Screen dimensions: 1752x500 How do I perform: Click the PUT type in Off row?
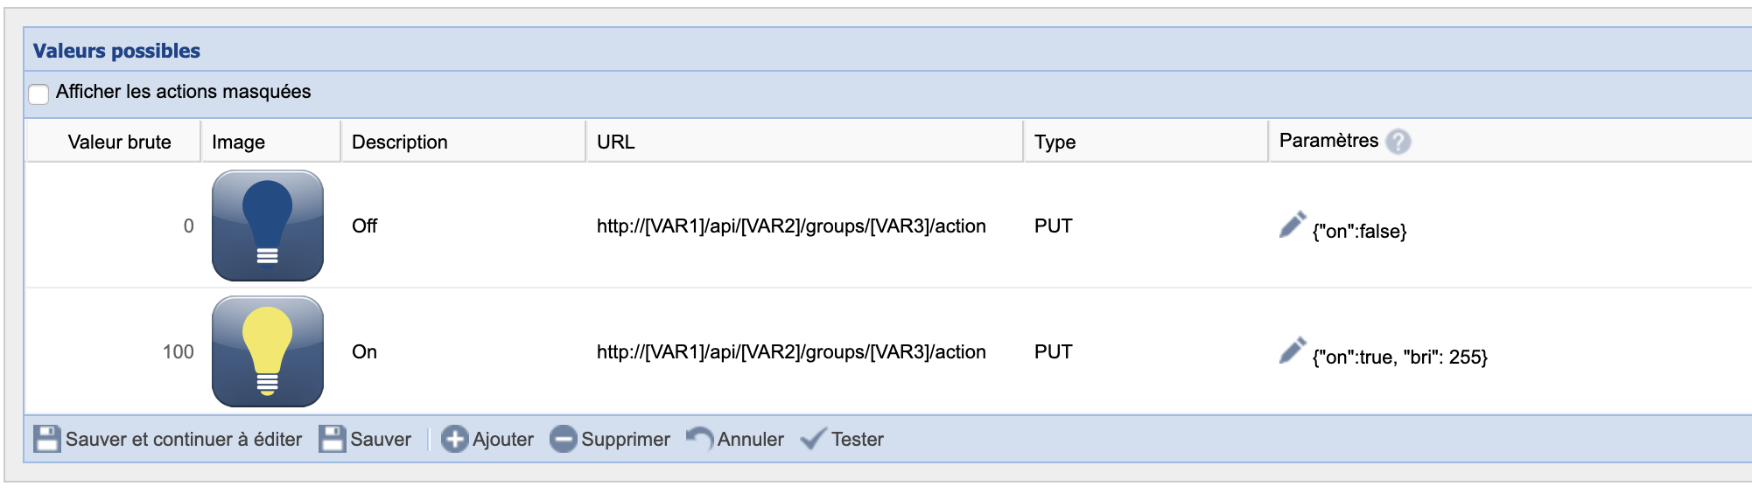tap(1053, 226)
